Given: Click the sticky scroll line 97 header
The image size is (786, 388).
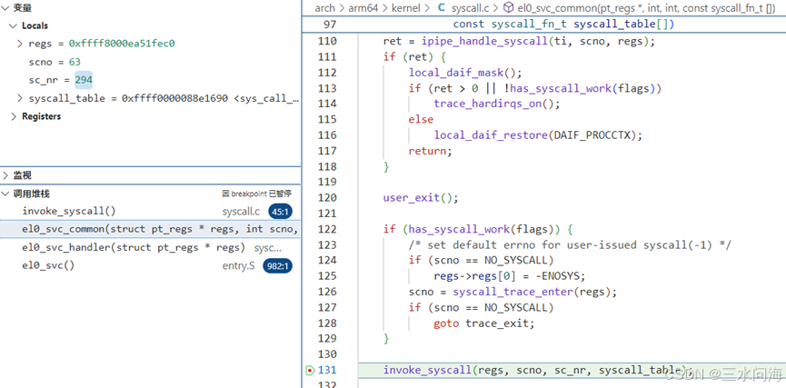Looking at the screenshot, I should (x=544, y=24).
